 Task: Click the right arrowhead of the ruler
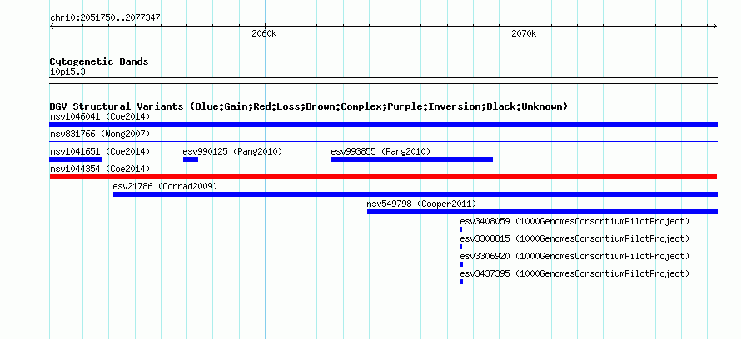(x=714, y=26)
